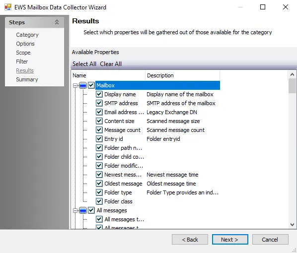Toggle the Folder modific... checkbox

click(99, 165)
